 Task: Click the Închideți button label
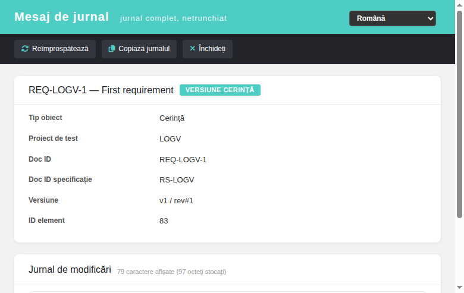pyautogui.click(x=212, y=49)
